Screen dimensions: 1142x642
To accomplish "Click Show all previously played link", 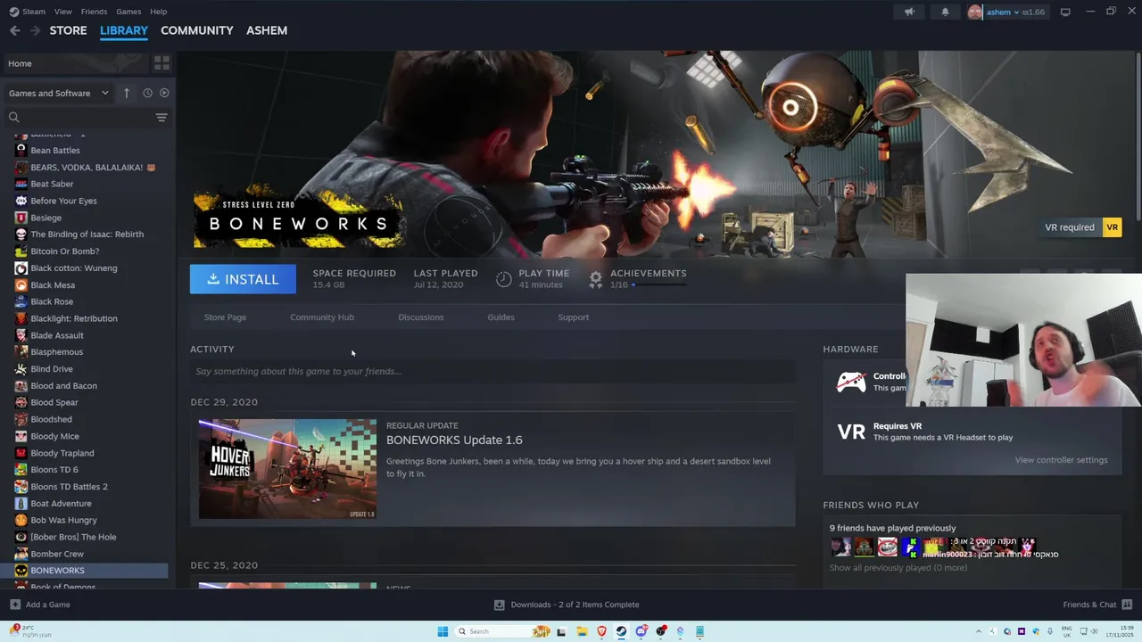I will 898,568.
